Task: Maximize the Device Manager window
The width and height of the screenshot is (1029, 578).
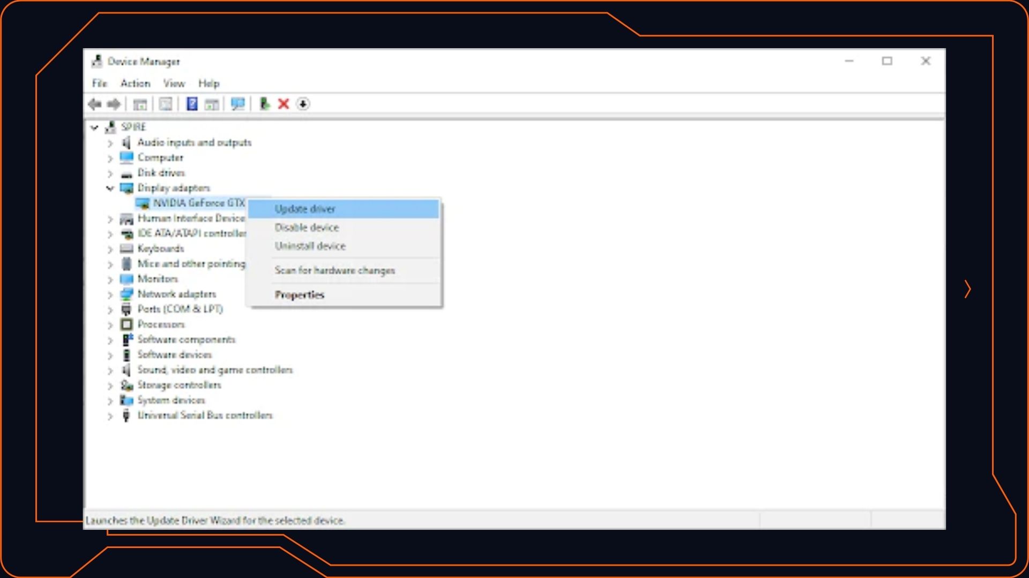Action: point(888,61)
